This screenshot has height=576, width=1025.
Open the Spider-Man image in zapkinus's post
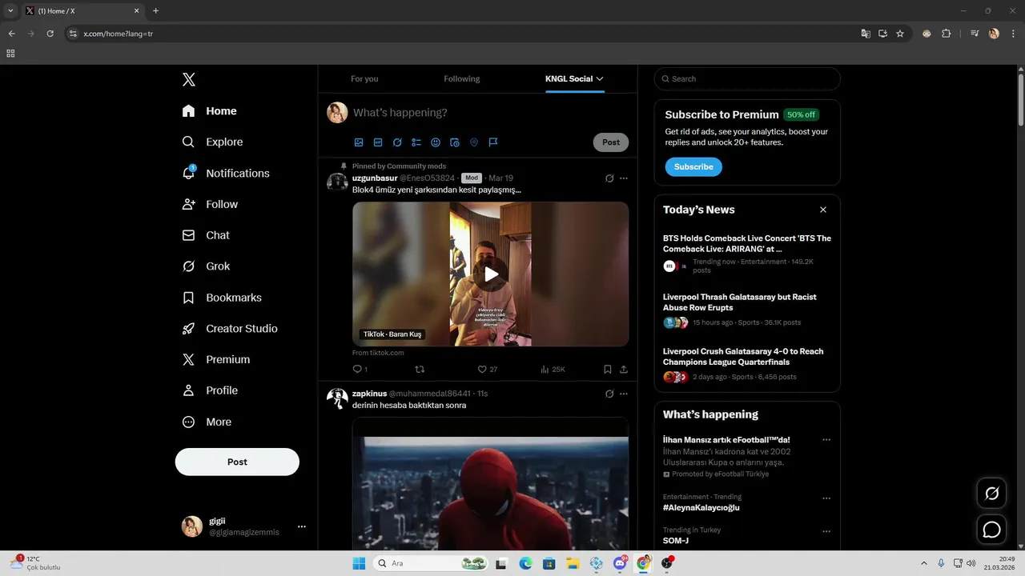[490, 484]
